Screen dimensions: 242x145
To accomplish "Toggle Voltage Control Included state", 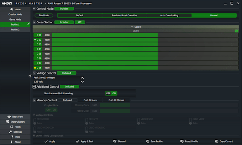I will (67, 73).
